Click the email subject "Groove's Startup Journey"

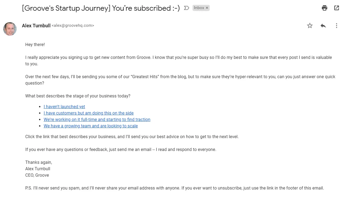(101, 8)
